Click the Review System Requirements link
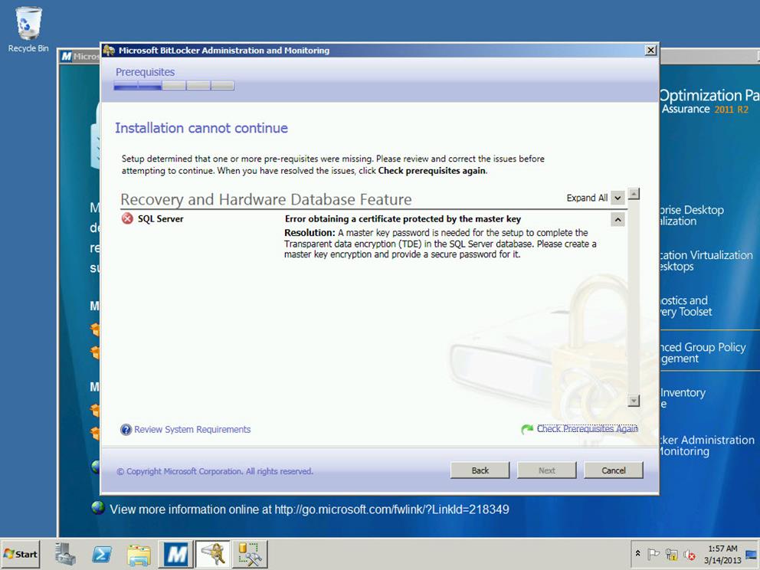 (x=192, y=430)
